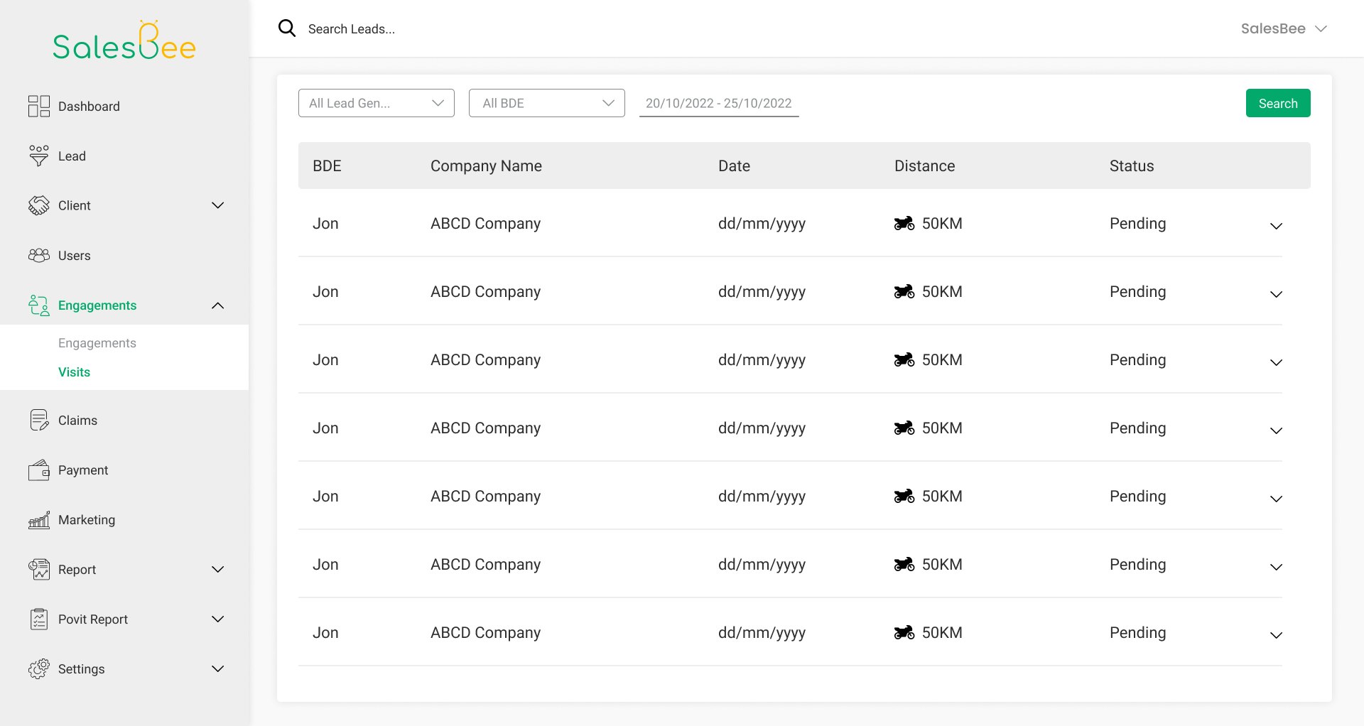1364x726 pixels.
Task: Click the Date column header
Action: [x=734, y=166]
